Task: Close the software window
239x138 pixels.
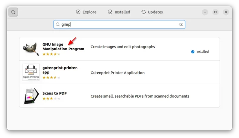Action: click(x=226, y=12)
